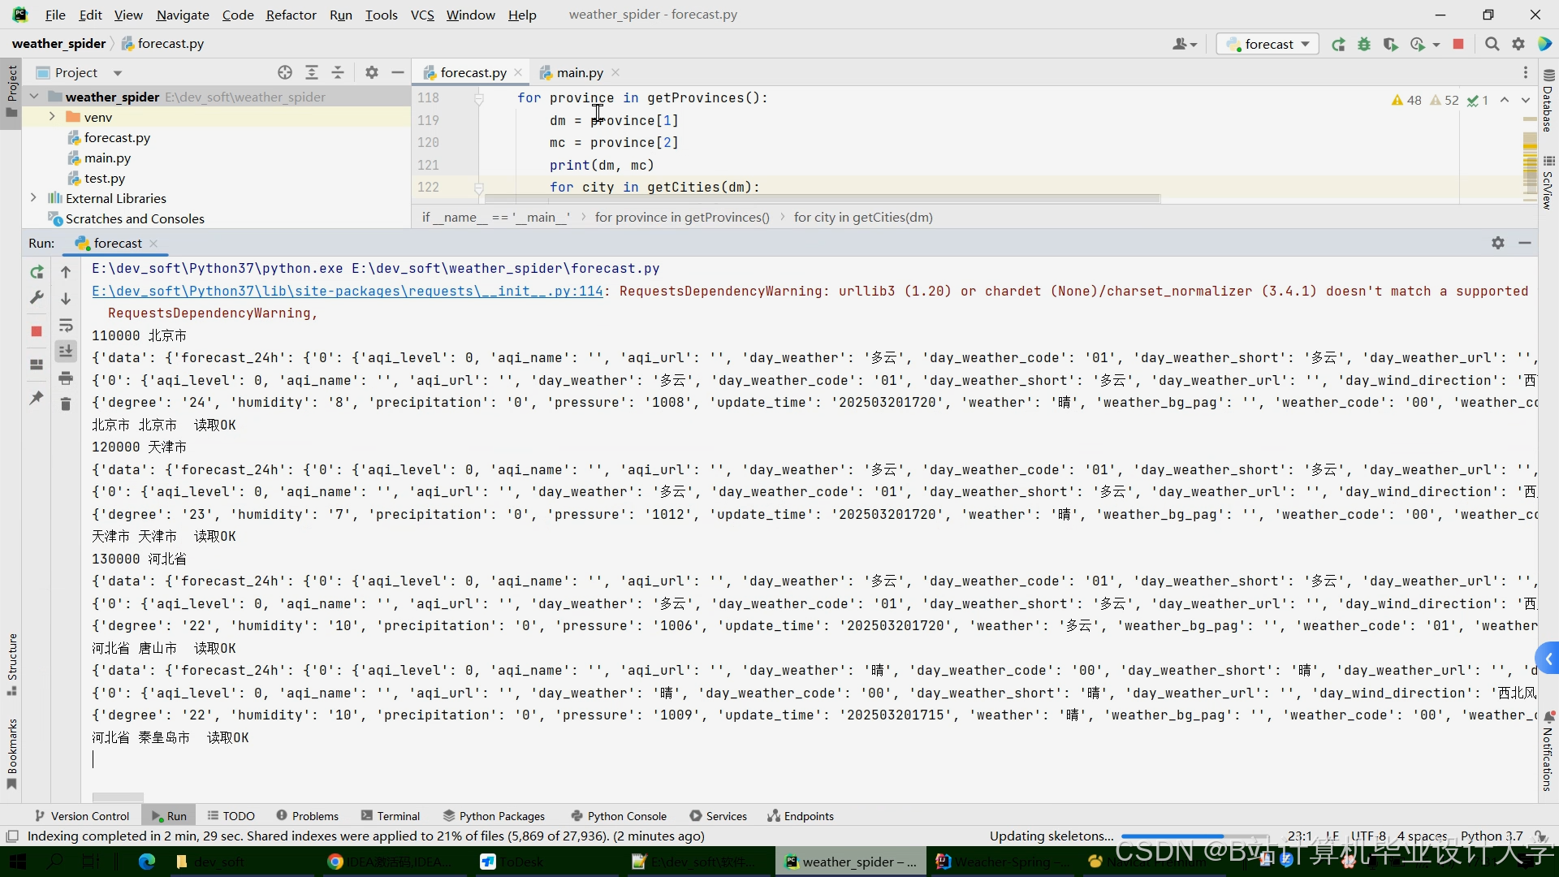Open Search Everywhere magnifier icon

pyautogui.click(x=1492, y=44)
